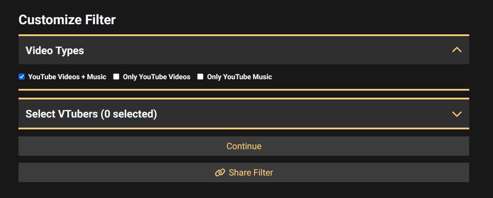Click the '(0 selected)' counter text

click(x=129, y=114)
